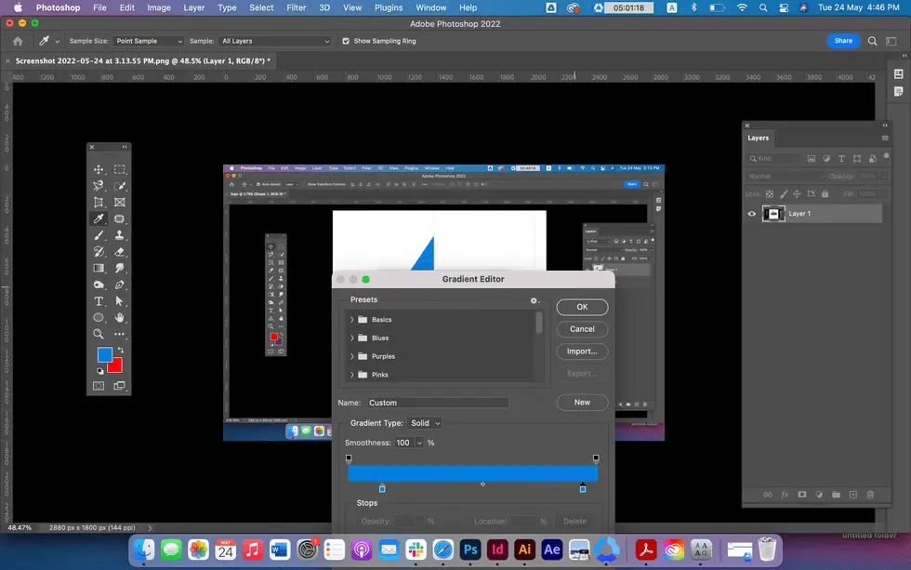
Task: Select the Eyedropper tool
Action: [x=99, y=219]
